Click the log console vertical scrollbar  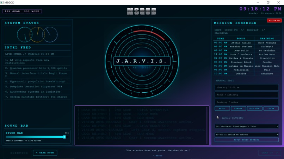(207, 125)
